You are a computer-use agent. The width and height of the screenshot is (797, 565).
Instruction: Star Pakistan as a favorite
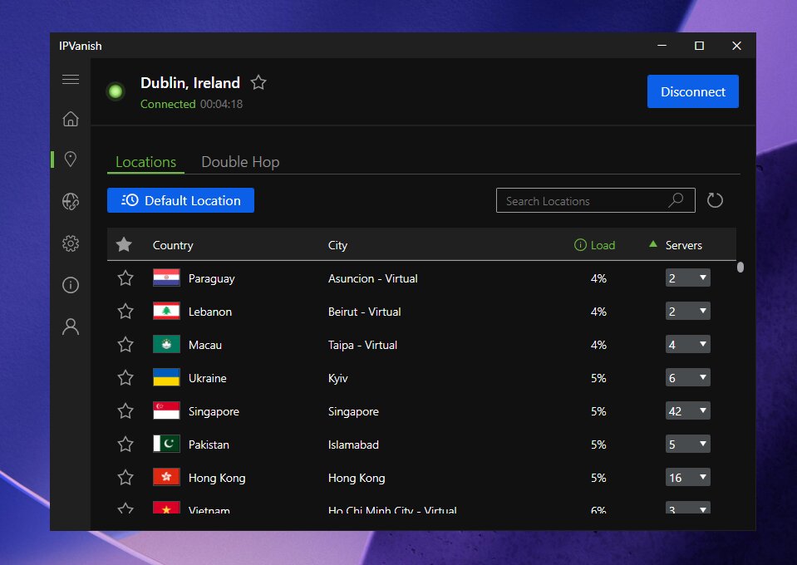[x=125, y=444]
